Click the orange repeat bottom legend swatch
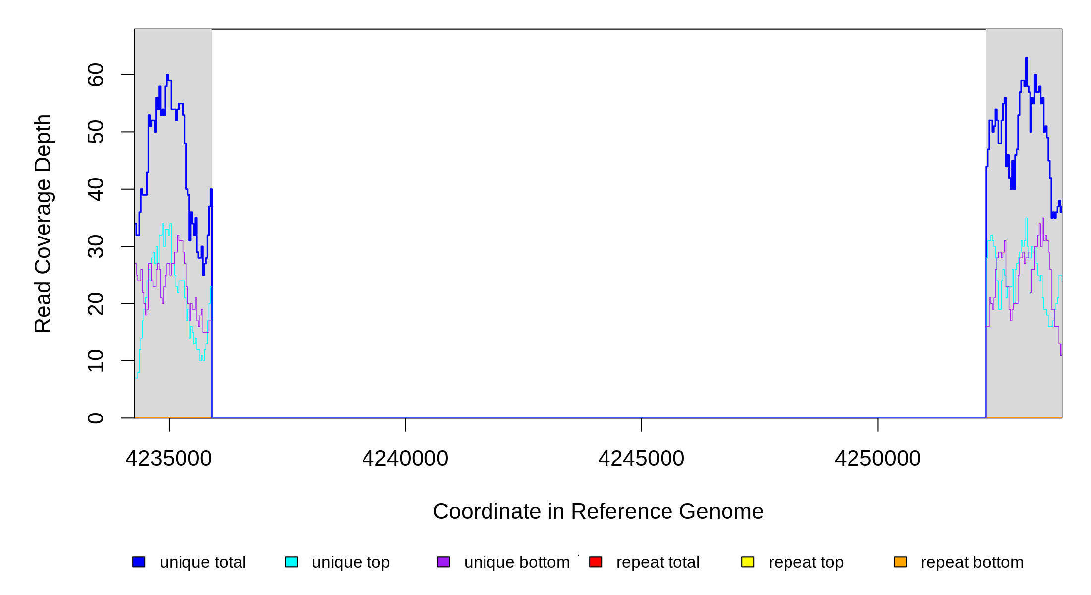Screen dimensions: 1091x595 click(x=900, y=562)
